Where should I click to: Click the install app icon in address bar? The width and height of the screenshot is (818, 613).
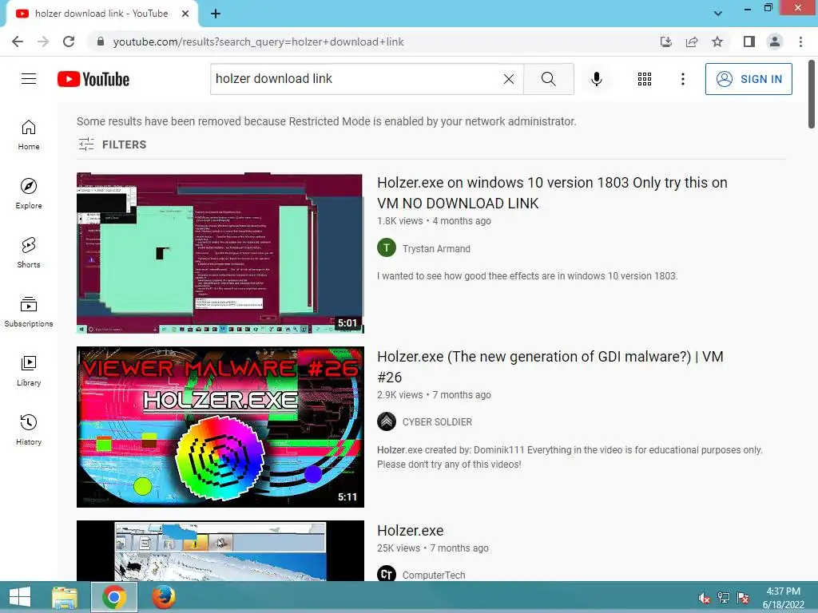point(666,42)
